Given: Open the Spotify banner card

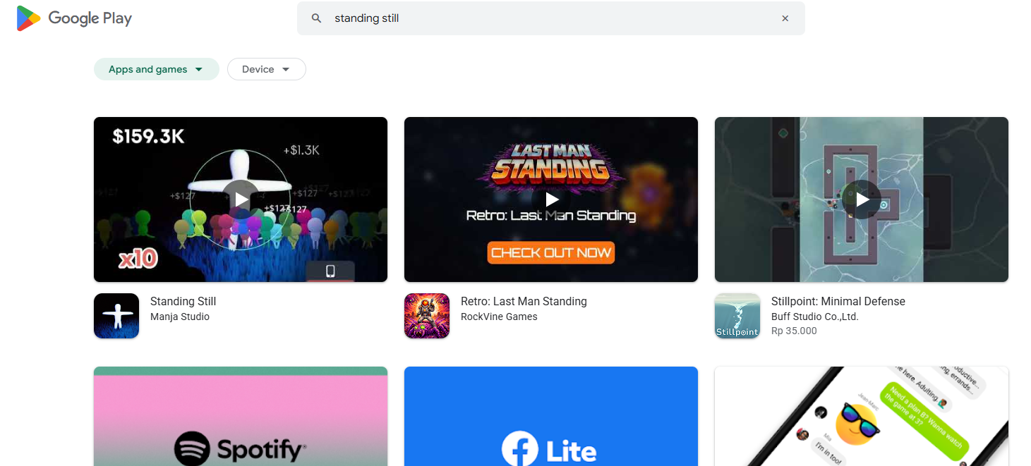Looking at the screenshot, I should tap(241, 416).
